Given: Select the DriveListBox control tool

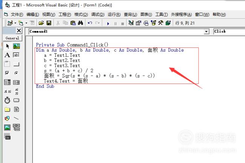Looking at the screenshot, I should pyautogui.click(x=17, y=100).
